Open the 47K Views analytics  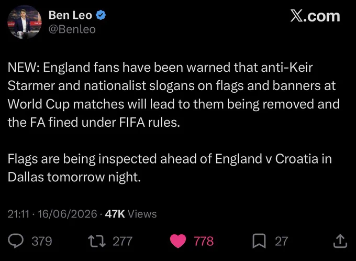pos(131,214)
